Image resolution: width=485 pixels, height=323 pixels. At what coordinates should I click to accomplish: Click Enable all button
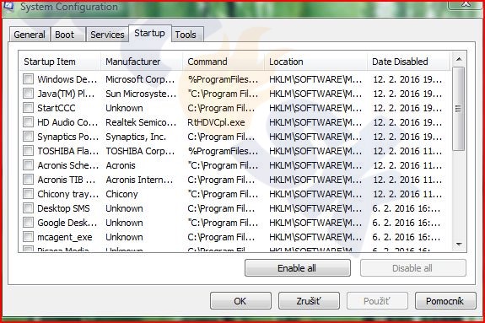297,268
